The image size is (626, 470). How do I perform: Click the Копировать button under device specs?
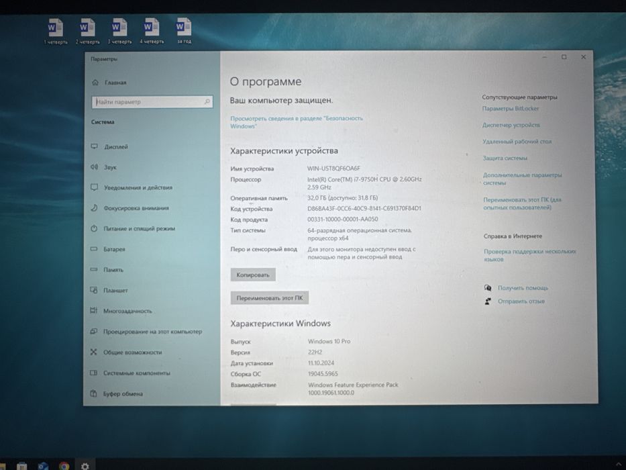point(253,275)
